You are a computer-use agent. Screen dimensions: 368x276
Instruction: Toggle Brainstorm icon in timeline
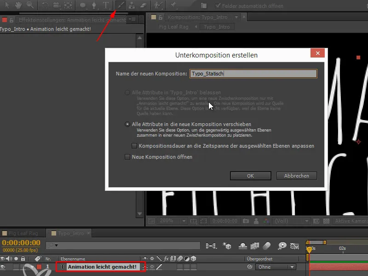282,246
